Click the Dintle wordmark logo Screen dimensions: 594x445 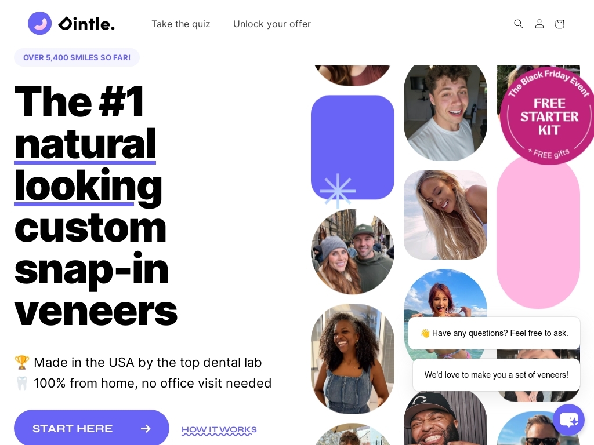click(x=86, y=24)
